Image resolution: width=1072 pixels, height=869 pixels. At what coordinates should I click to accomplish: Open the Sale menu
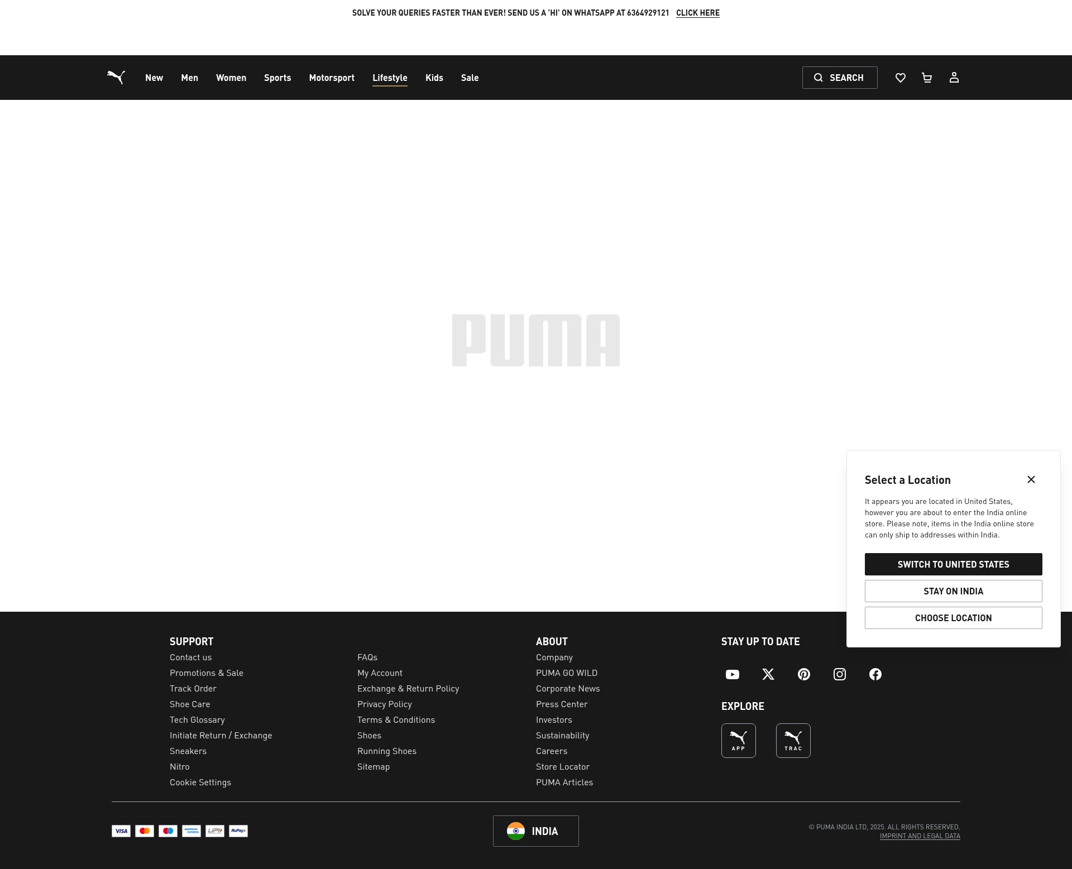(470, 78)
